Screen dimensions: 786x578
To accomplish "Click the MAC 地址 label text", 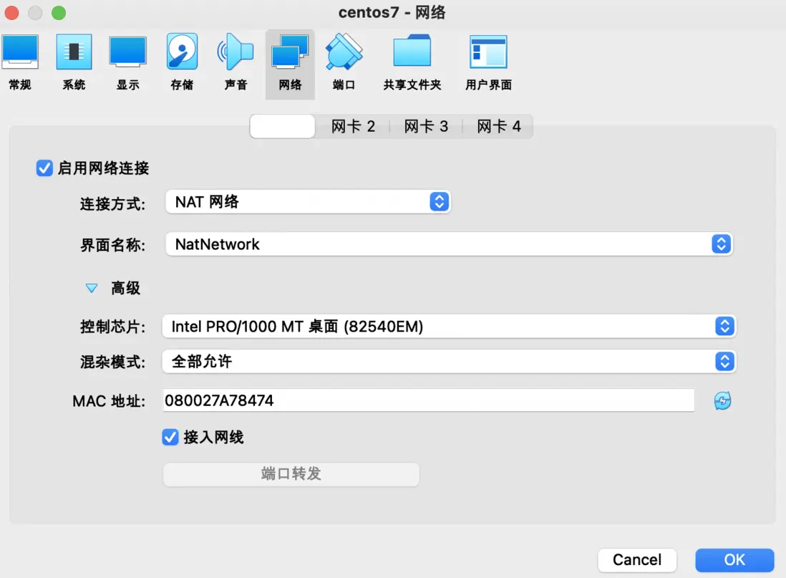I will point(109,401).
